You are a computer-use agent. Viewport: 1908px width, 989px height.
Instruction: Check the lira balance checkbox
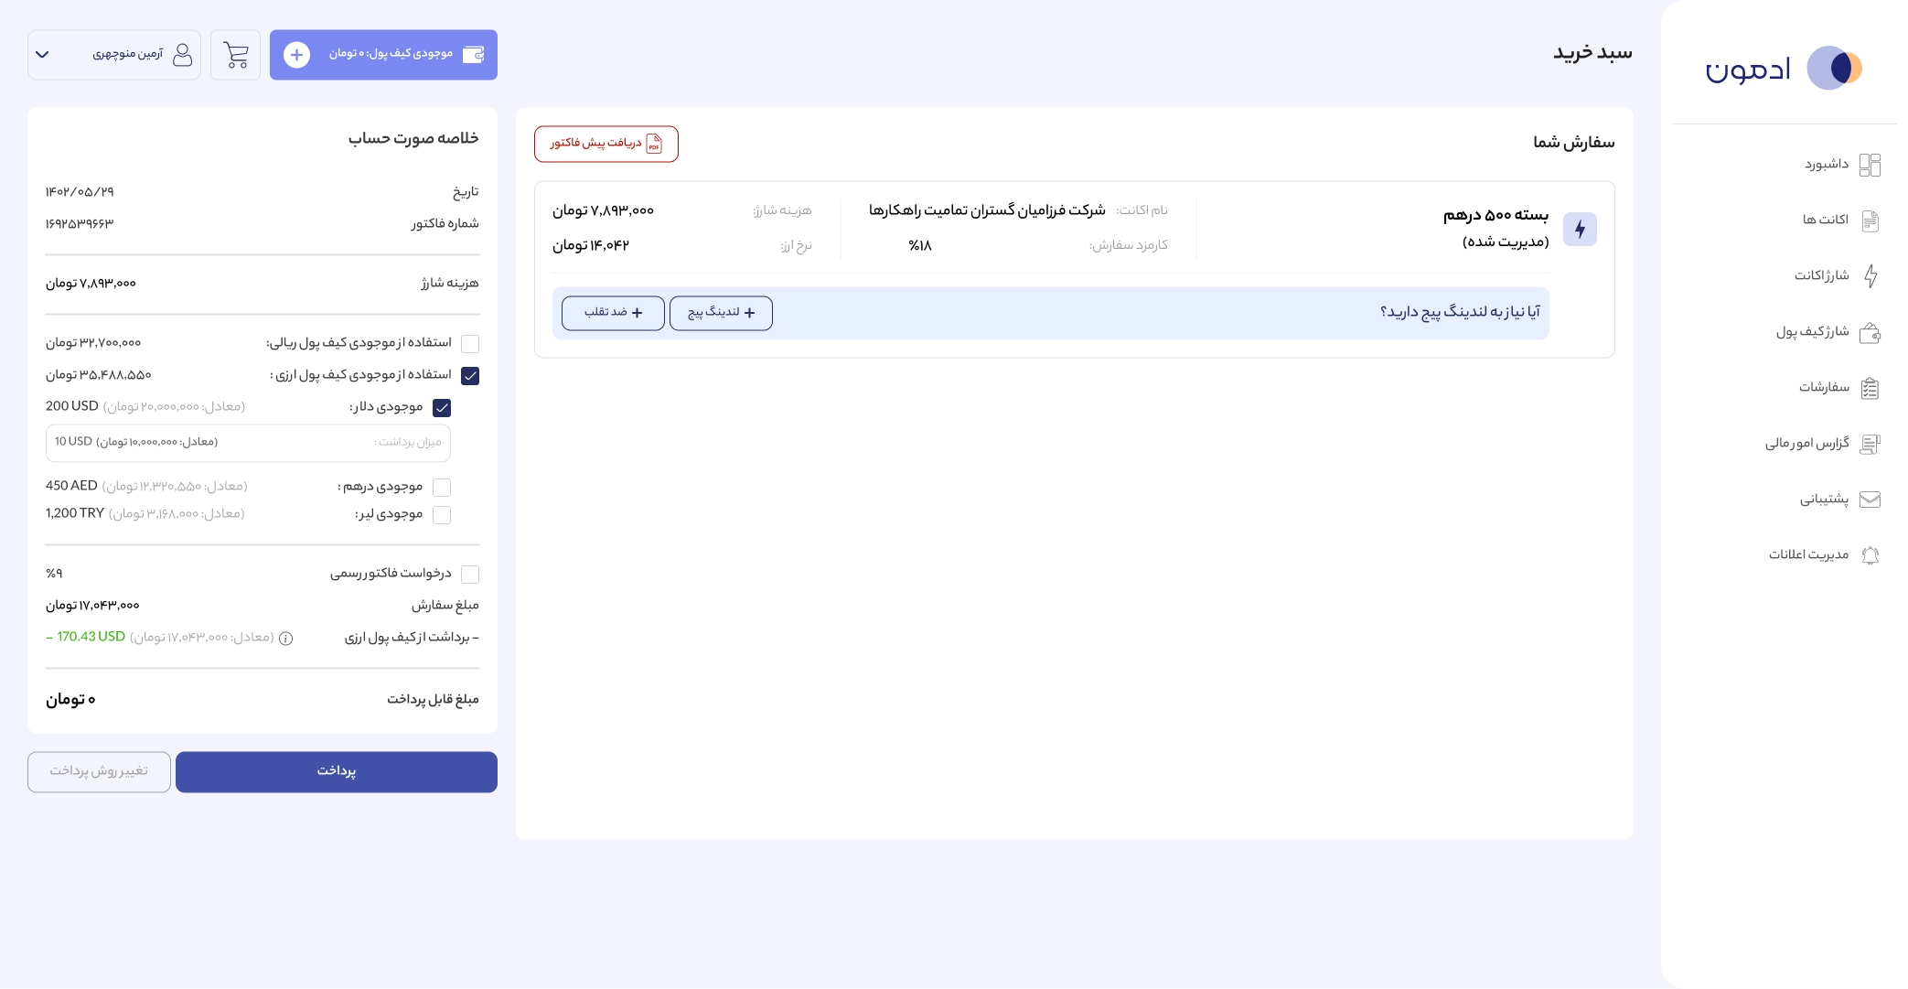tap(442, 515)
